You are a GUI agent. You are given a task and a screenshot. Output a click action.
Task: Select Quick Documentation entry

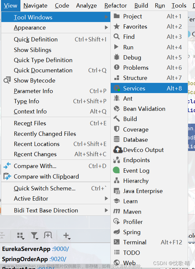56,70
